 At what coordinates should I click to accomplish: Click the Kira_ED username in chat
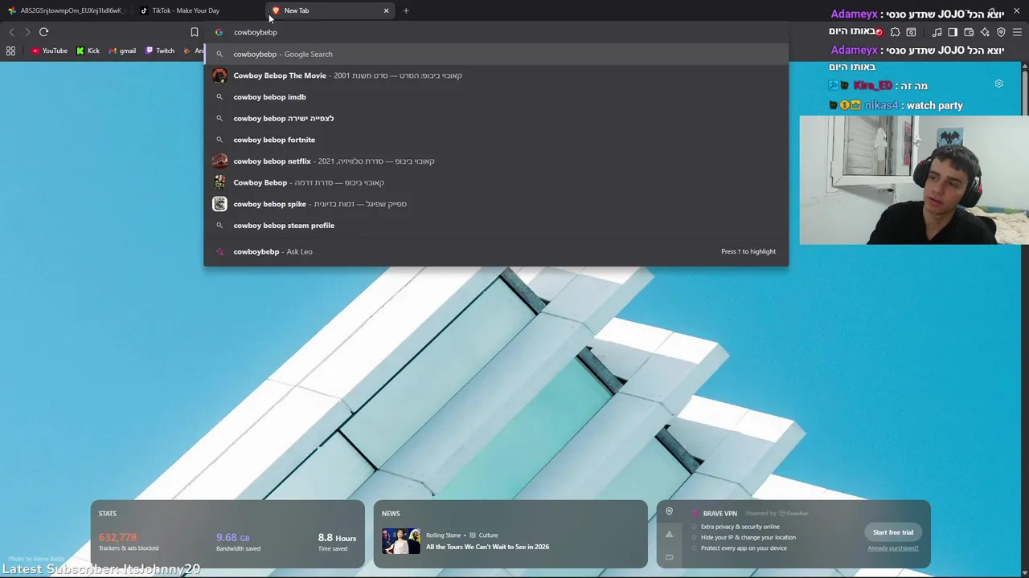pyautogui.click(x=872, y=86)
